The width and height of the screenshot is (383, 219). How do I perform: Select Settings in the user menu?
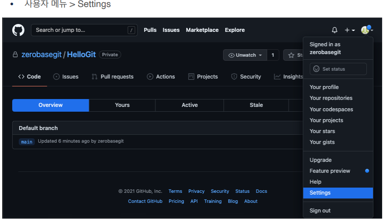click(x=338, y=193)
